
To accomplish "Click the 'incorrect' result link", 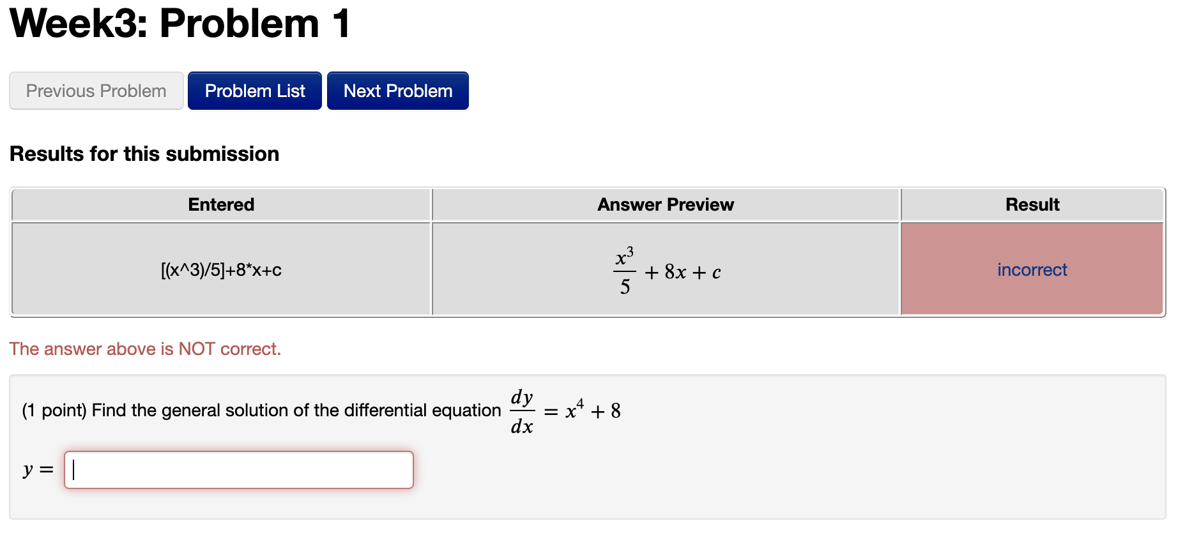I will [x=1031, y=269].
